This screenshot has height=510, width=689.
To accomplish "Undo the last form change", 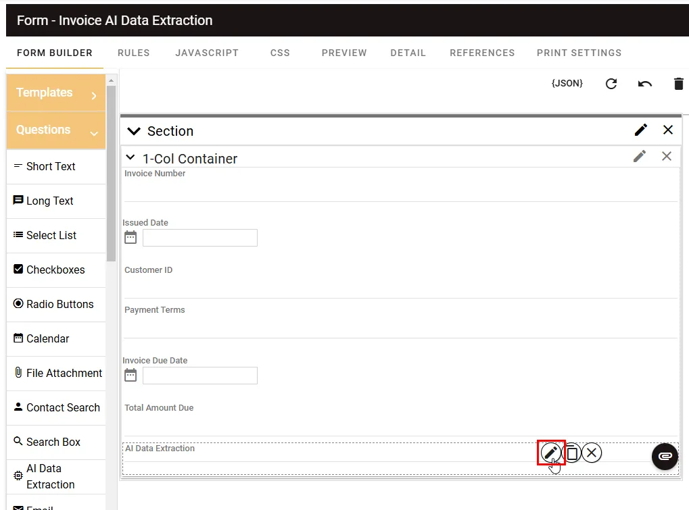I will pos(644,83).
